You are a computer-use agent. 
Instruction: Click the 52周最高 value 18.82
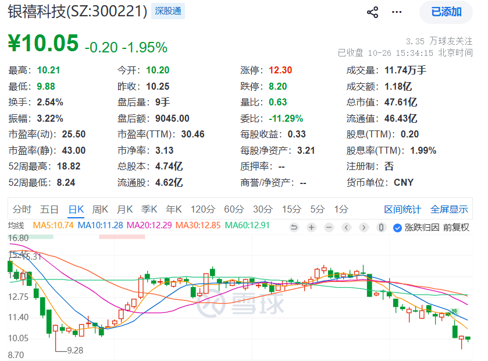pyautogui.click(x=69, y=167)
